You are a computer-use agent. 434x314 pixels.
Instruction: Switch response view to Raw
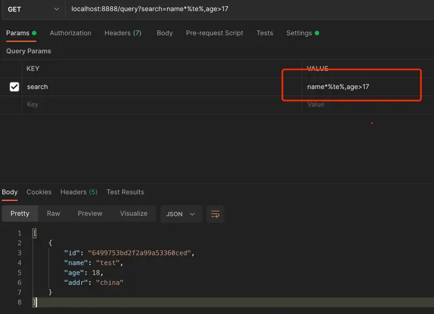[53, 214]
